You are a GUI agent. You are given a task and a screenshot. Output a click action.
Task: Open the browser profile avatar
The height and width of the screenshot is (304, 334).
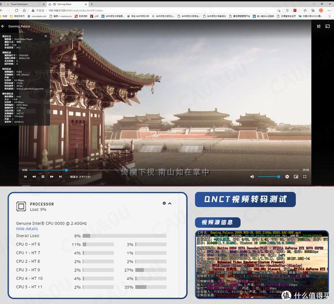tap(321, 10)
